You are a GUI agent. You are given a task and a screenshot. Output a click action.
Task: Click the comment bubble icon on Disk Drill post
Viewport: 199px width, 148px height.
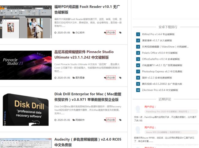[105, 120]
